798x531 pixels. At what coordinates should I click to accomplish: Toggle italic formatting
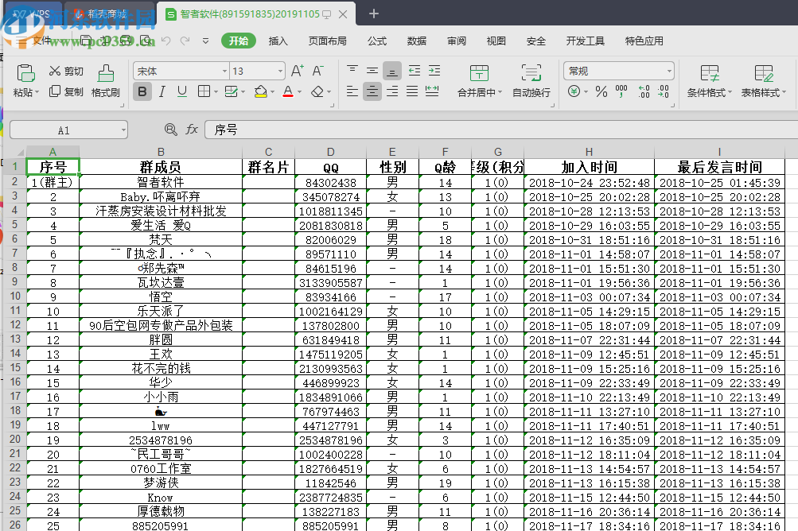162,92
